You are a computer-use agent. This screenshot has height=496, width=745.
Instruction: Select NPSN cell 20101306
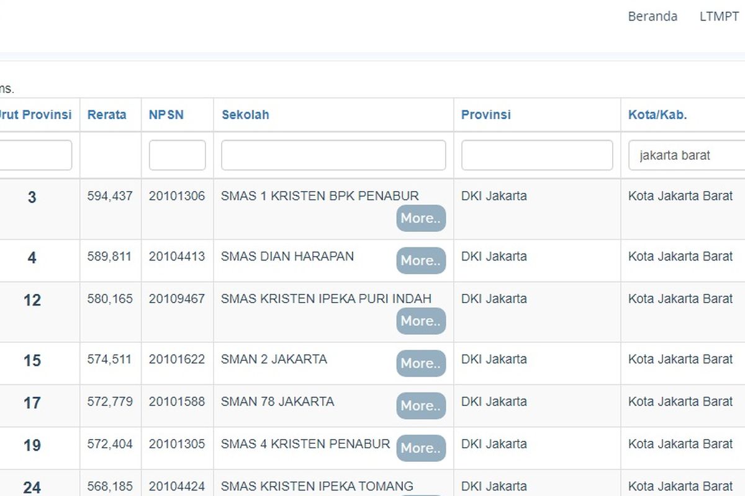pos(176,196)
